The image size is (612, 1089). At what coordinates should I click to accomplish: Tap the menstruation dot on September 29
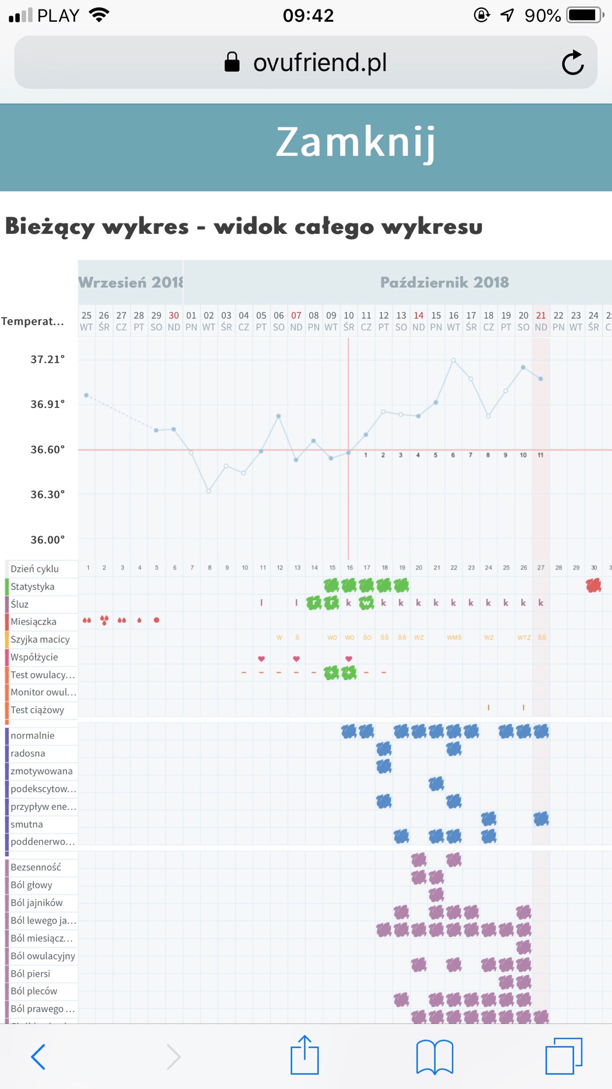[157, 620]
